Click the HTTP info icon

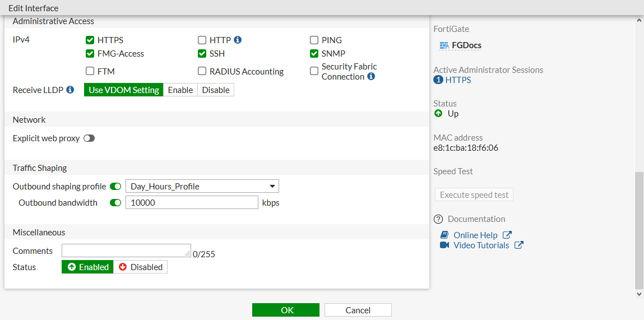point(238,40)
